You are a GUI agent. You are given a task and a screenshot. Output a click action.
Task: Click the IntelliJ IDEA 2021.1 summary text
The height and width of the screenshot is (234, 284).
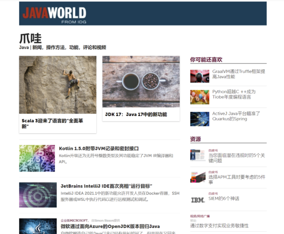[x=120, y=196]
